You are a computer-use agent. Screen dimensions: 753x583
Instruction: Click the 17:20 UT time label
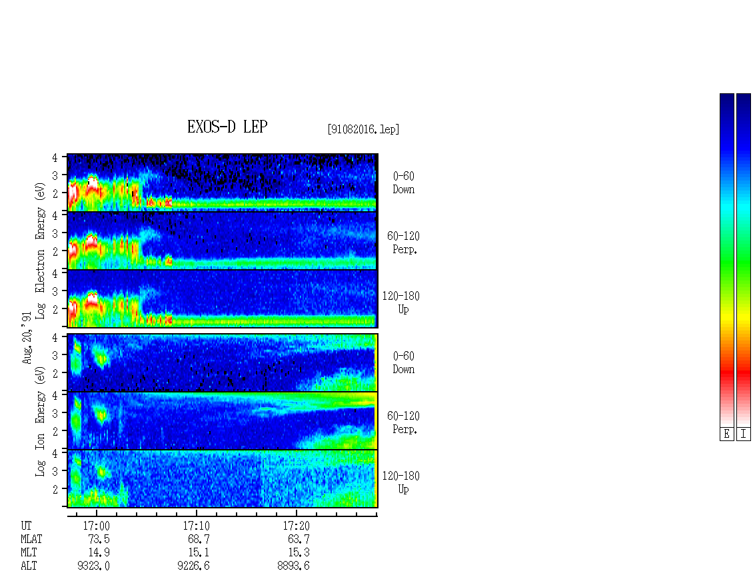pyautogui.click(x=296, y=526)
